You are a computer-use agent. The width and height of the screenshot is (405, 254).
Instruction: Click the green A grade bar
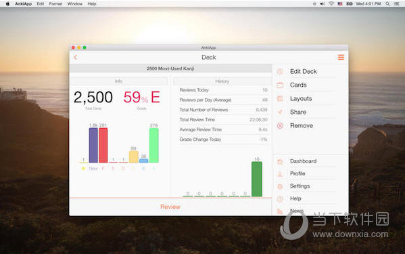pos(154,146)
